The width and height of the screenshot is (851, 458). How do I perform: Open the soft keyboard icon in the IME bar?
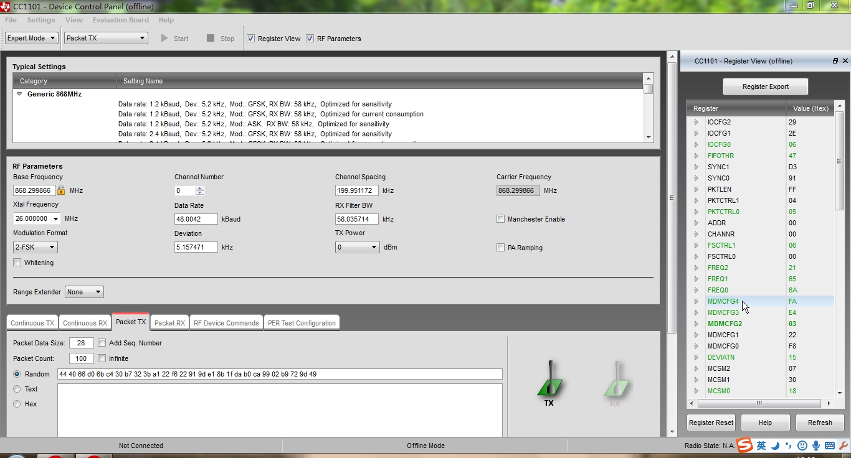coord(830,446)
